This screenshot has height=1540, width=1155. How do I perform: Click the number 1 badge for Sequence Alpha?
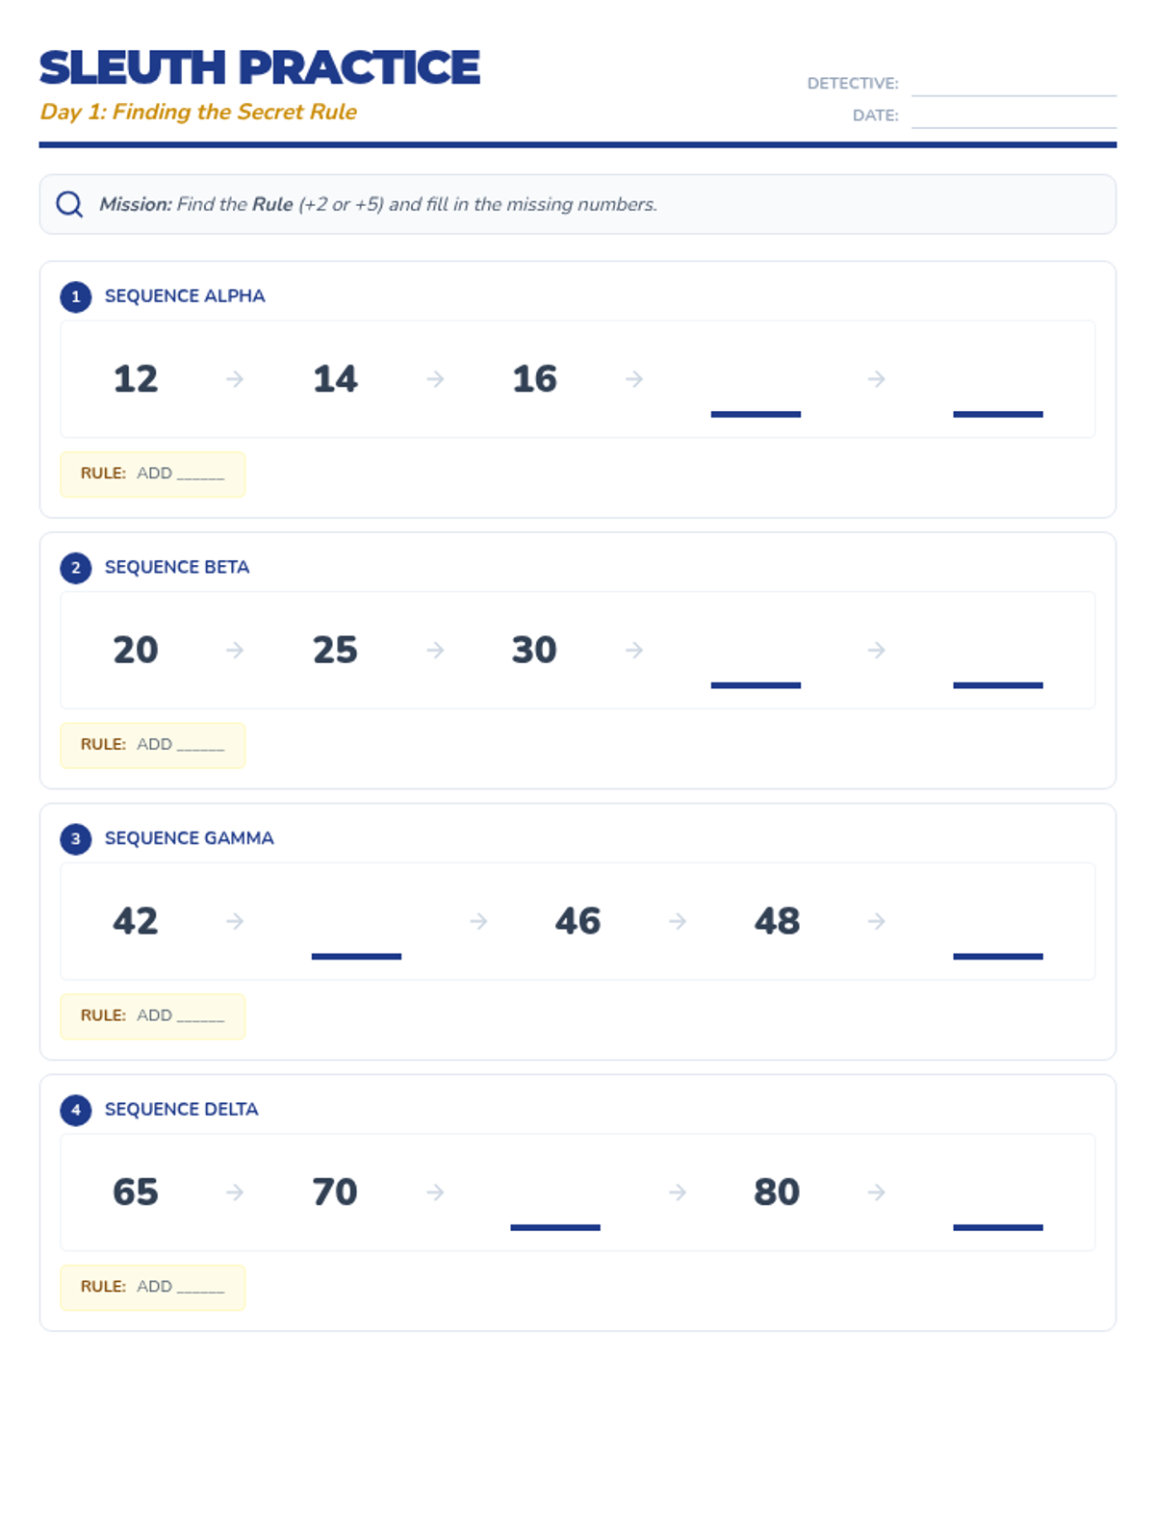(x=76, y=296)
